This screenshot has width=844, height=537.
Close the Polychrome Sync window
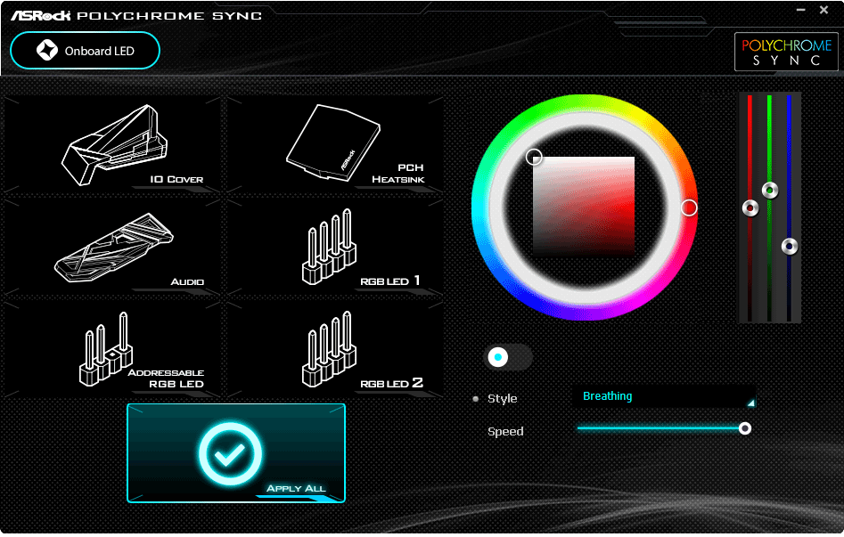(824, 10)
